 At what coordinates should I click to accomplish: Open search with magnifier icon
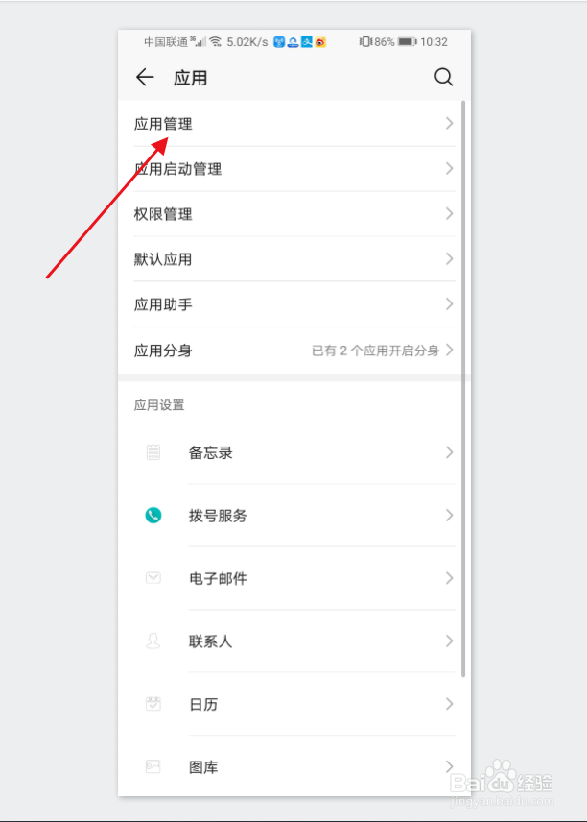click(x=443, y=77)
